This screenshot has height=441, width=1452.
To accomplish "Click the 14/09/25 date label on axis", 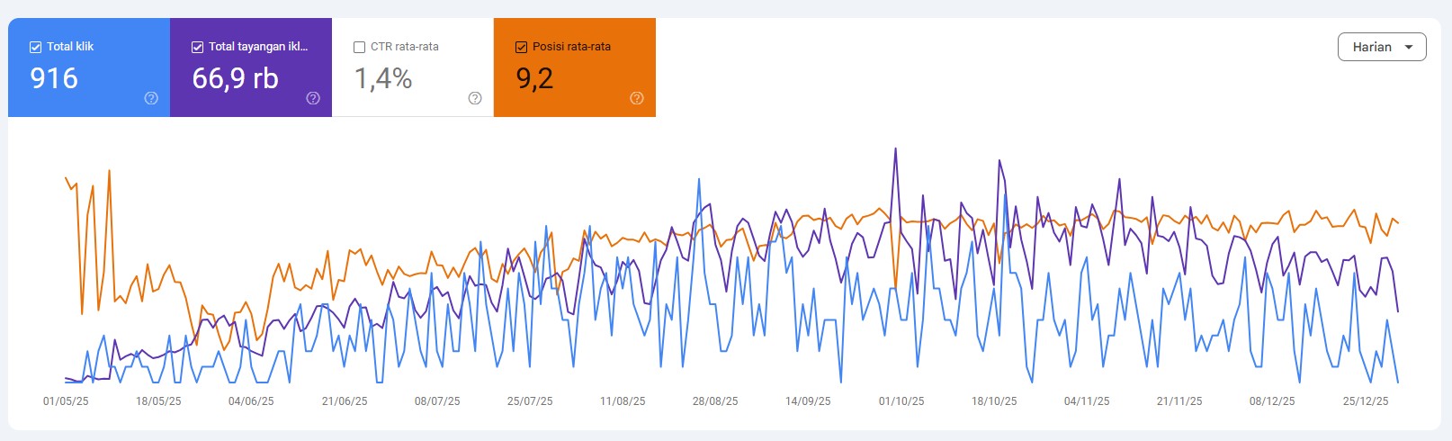I will pyautogui.click(x=808, y=401).
